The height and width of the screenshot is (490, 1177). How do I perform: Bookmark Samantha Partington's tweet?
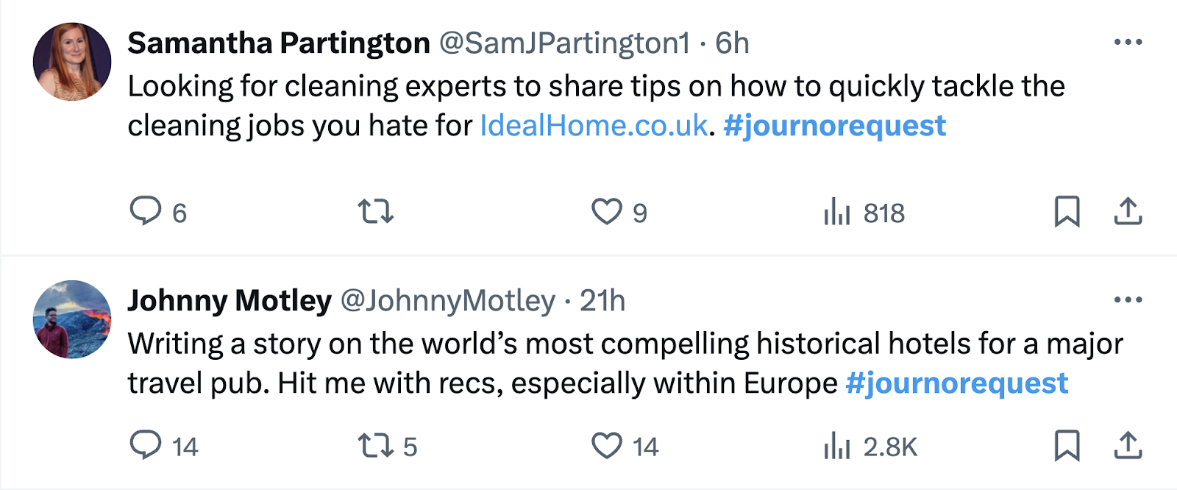(1067, 212)
